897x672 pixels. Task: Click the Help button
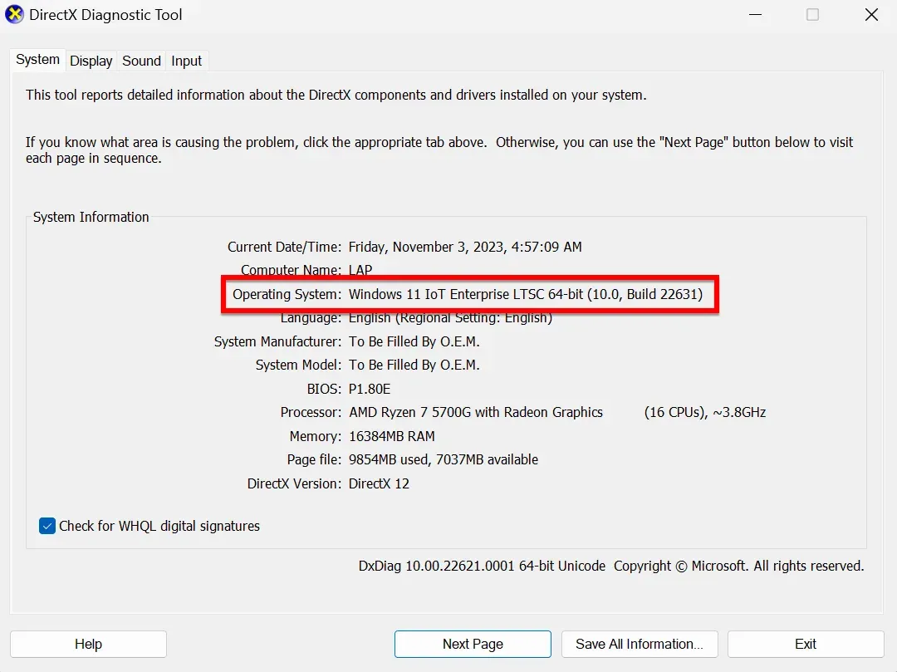coord(88,644)
